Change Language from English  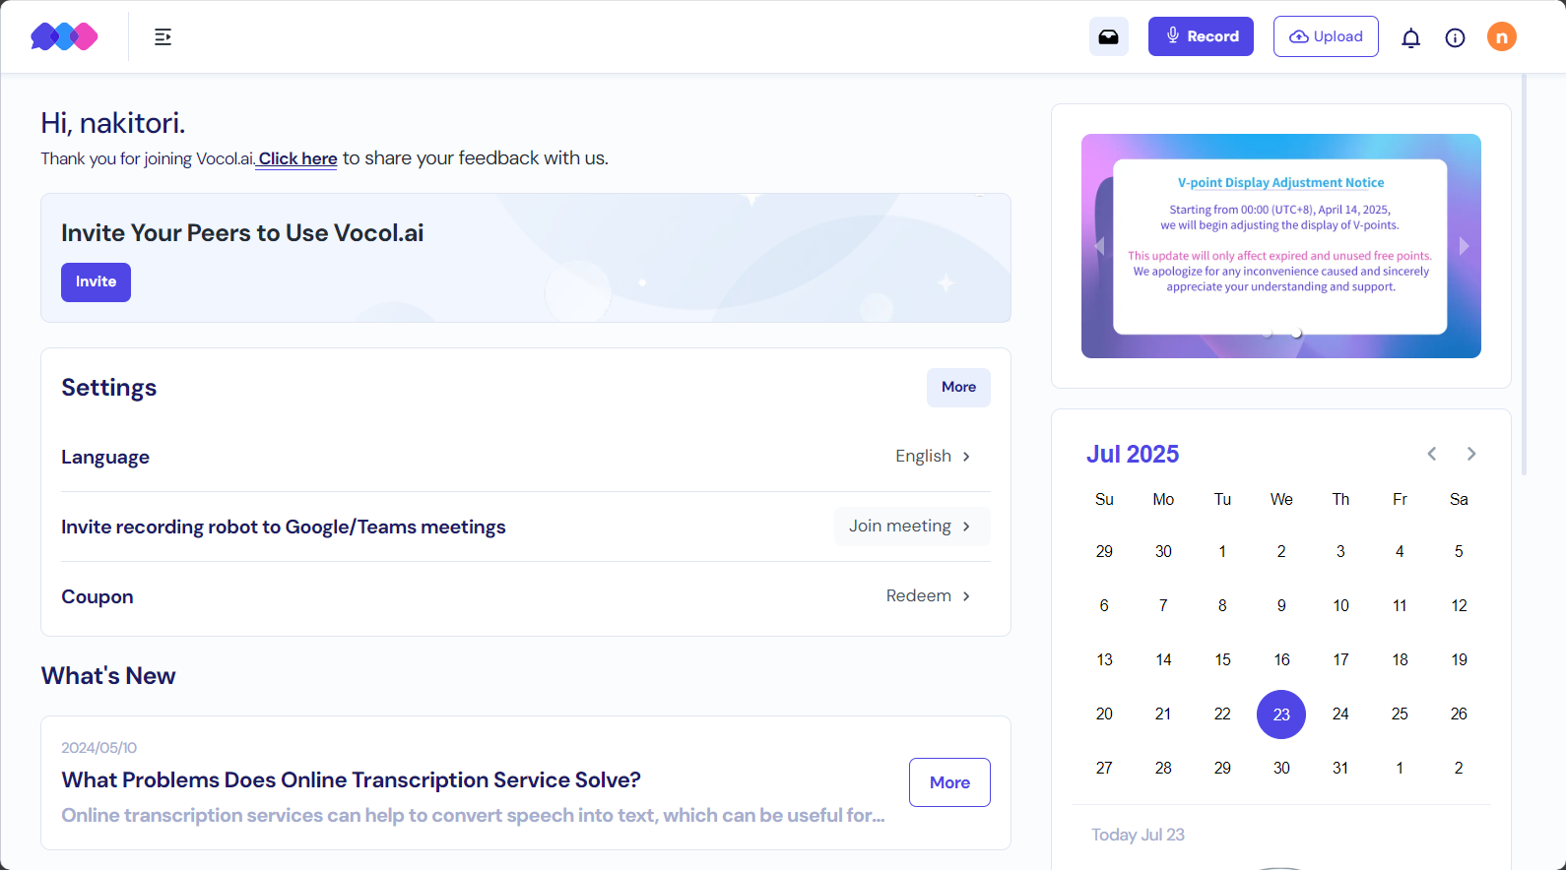point(933,457)
